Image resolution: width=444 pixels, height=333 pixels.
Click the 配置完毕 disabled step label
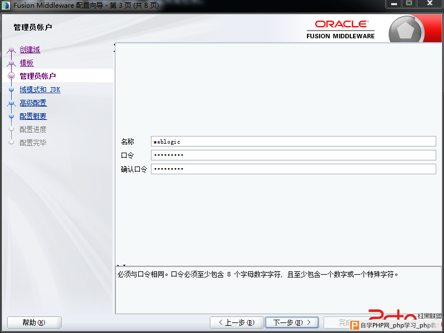point(33,143)
